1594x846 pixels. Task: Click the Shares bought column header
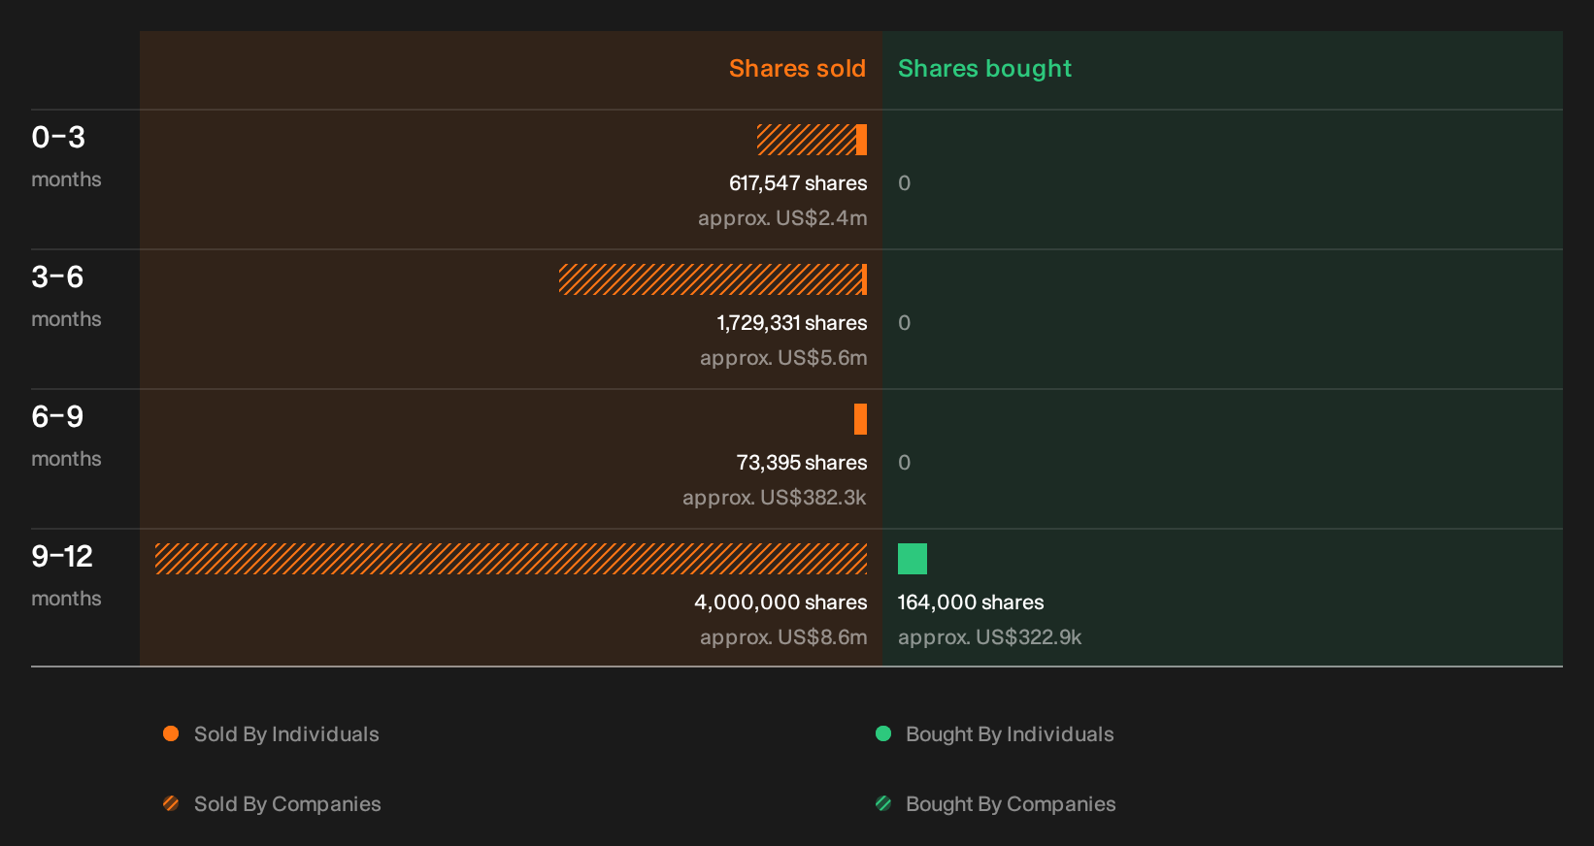[x=984, y=69]
